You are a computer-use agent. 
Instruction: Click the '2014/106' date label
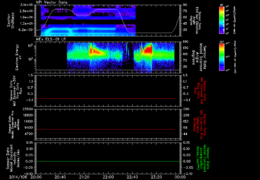18,177
